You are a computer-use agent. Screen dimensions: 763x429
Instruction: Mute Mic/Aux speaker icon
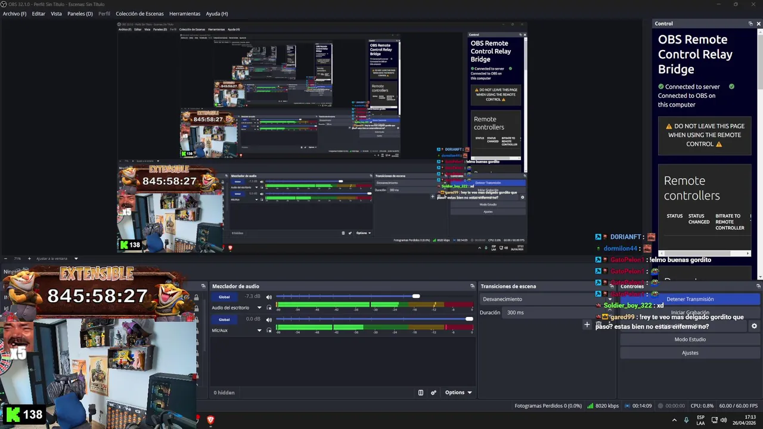point(269,319)
